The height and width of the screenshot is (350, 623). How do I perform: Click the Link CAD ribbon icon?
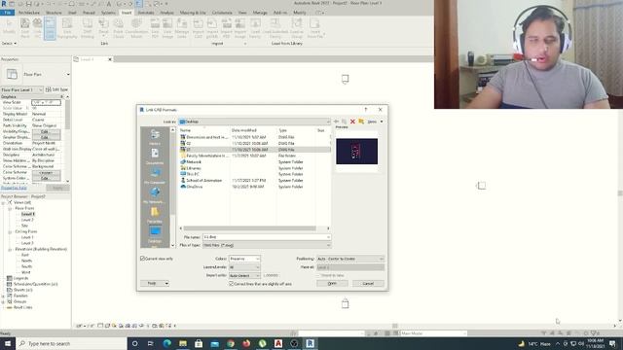50,28
